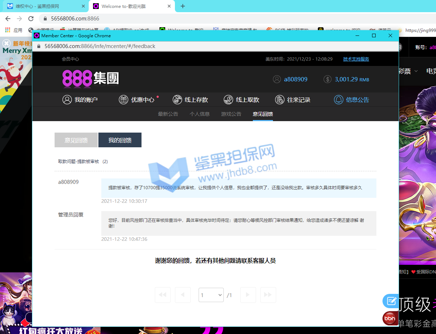The image size is (436, 334).
Task: Switch to 个人信息 tab
Action: (200, 114)
